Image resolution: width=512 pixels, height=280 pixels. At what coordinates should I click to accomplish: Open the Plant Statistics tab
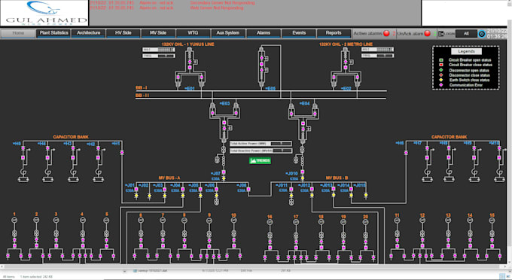pyautogui.click(x=54, y=33)
